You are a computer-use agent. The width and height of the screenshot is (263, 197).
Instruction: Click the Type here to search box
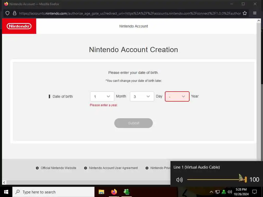(53, 192)
